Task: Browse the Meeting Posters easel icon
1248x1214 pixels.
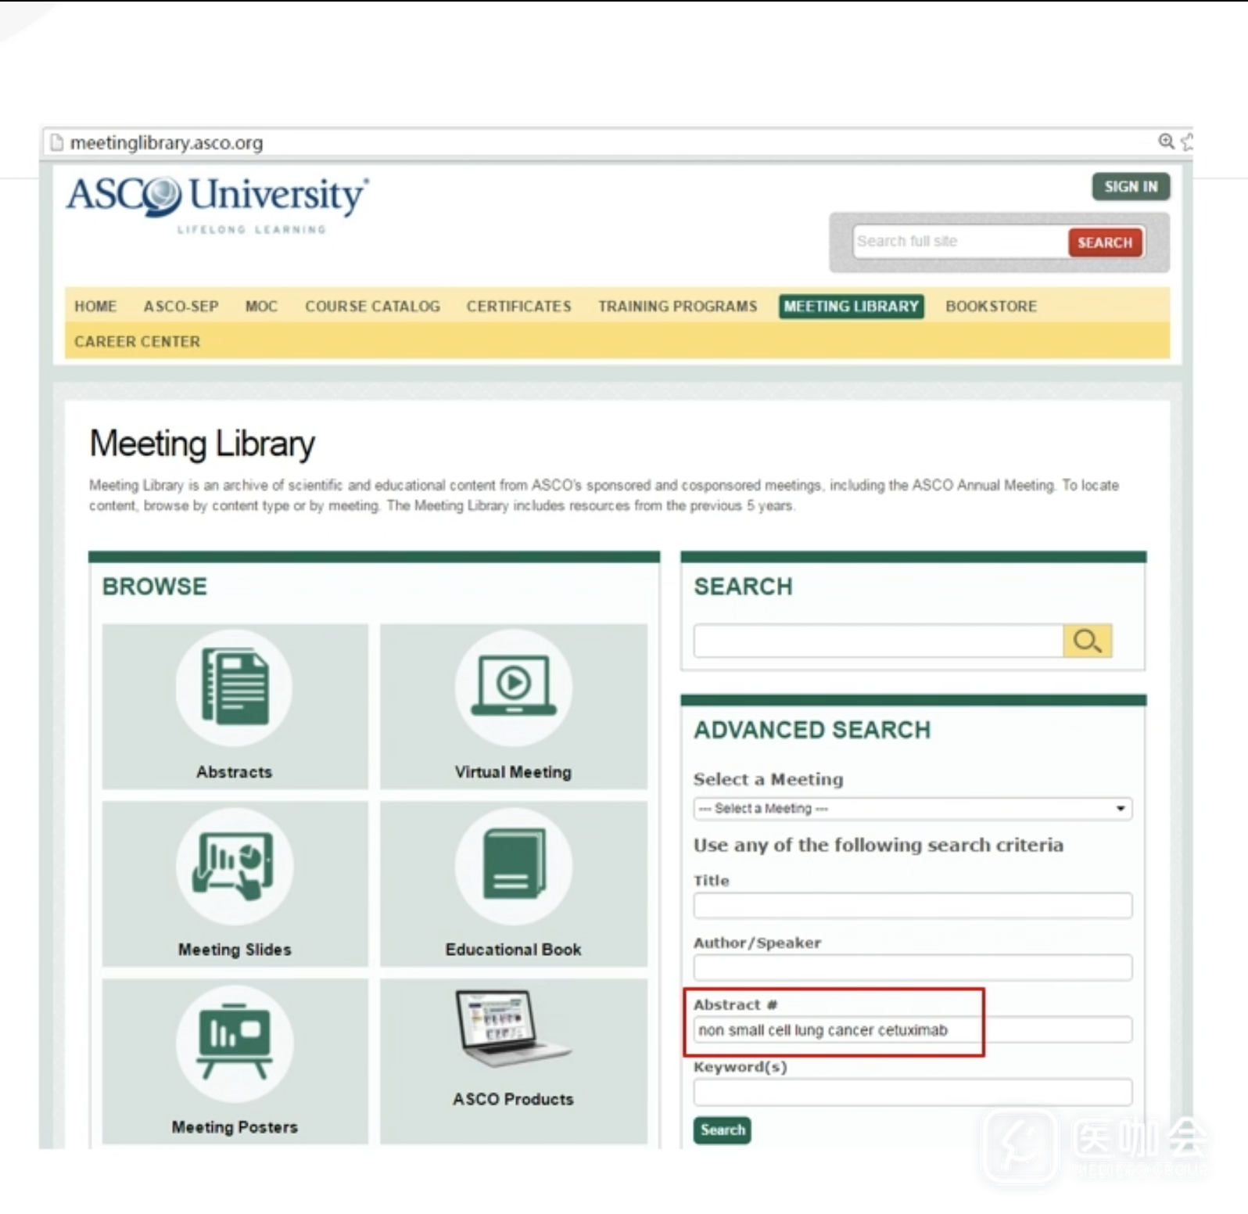Action: [234, 1043]
